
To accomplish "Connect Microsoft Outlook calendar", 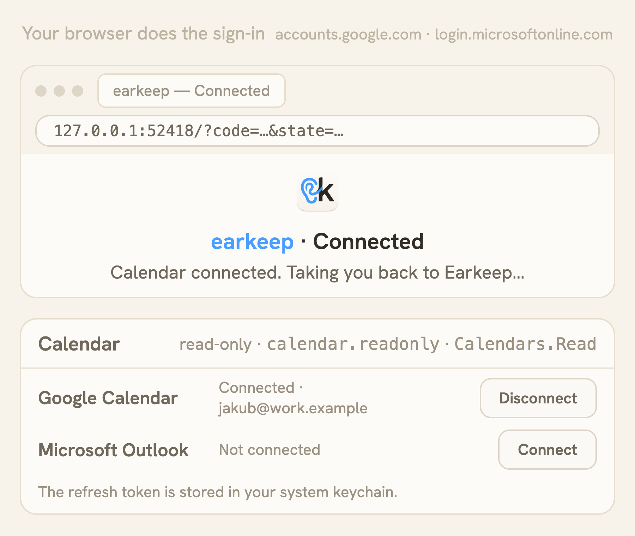I will (547, 450).
